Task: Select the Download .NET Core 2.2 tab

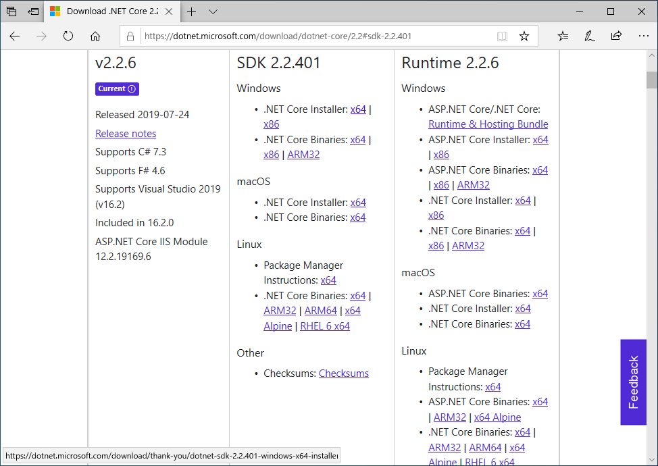Action: click(108, 11)
